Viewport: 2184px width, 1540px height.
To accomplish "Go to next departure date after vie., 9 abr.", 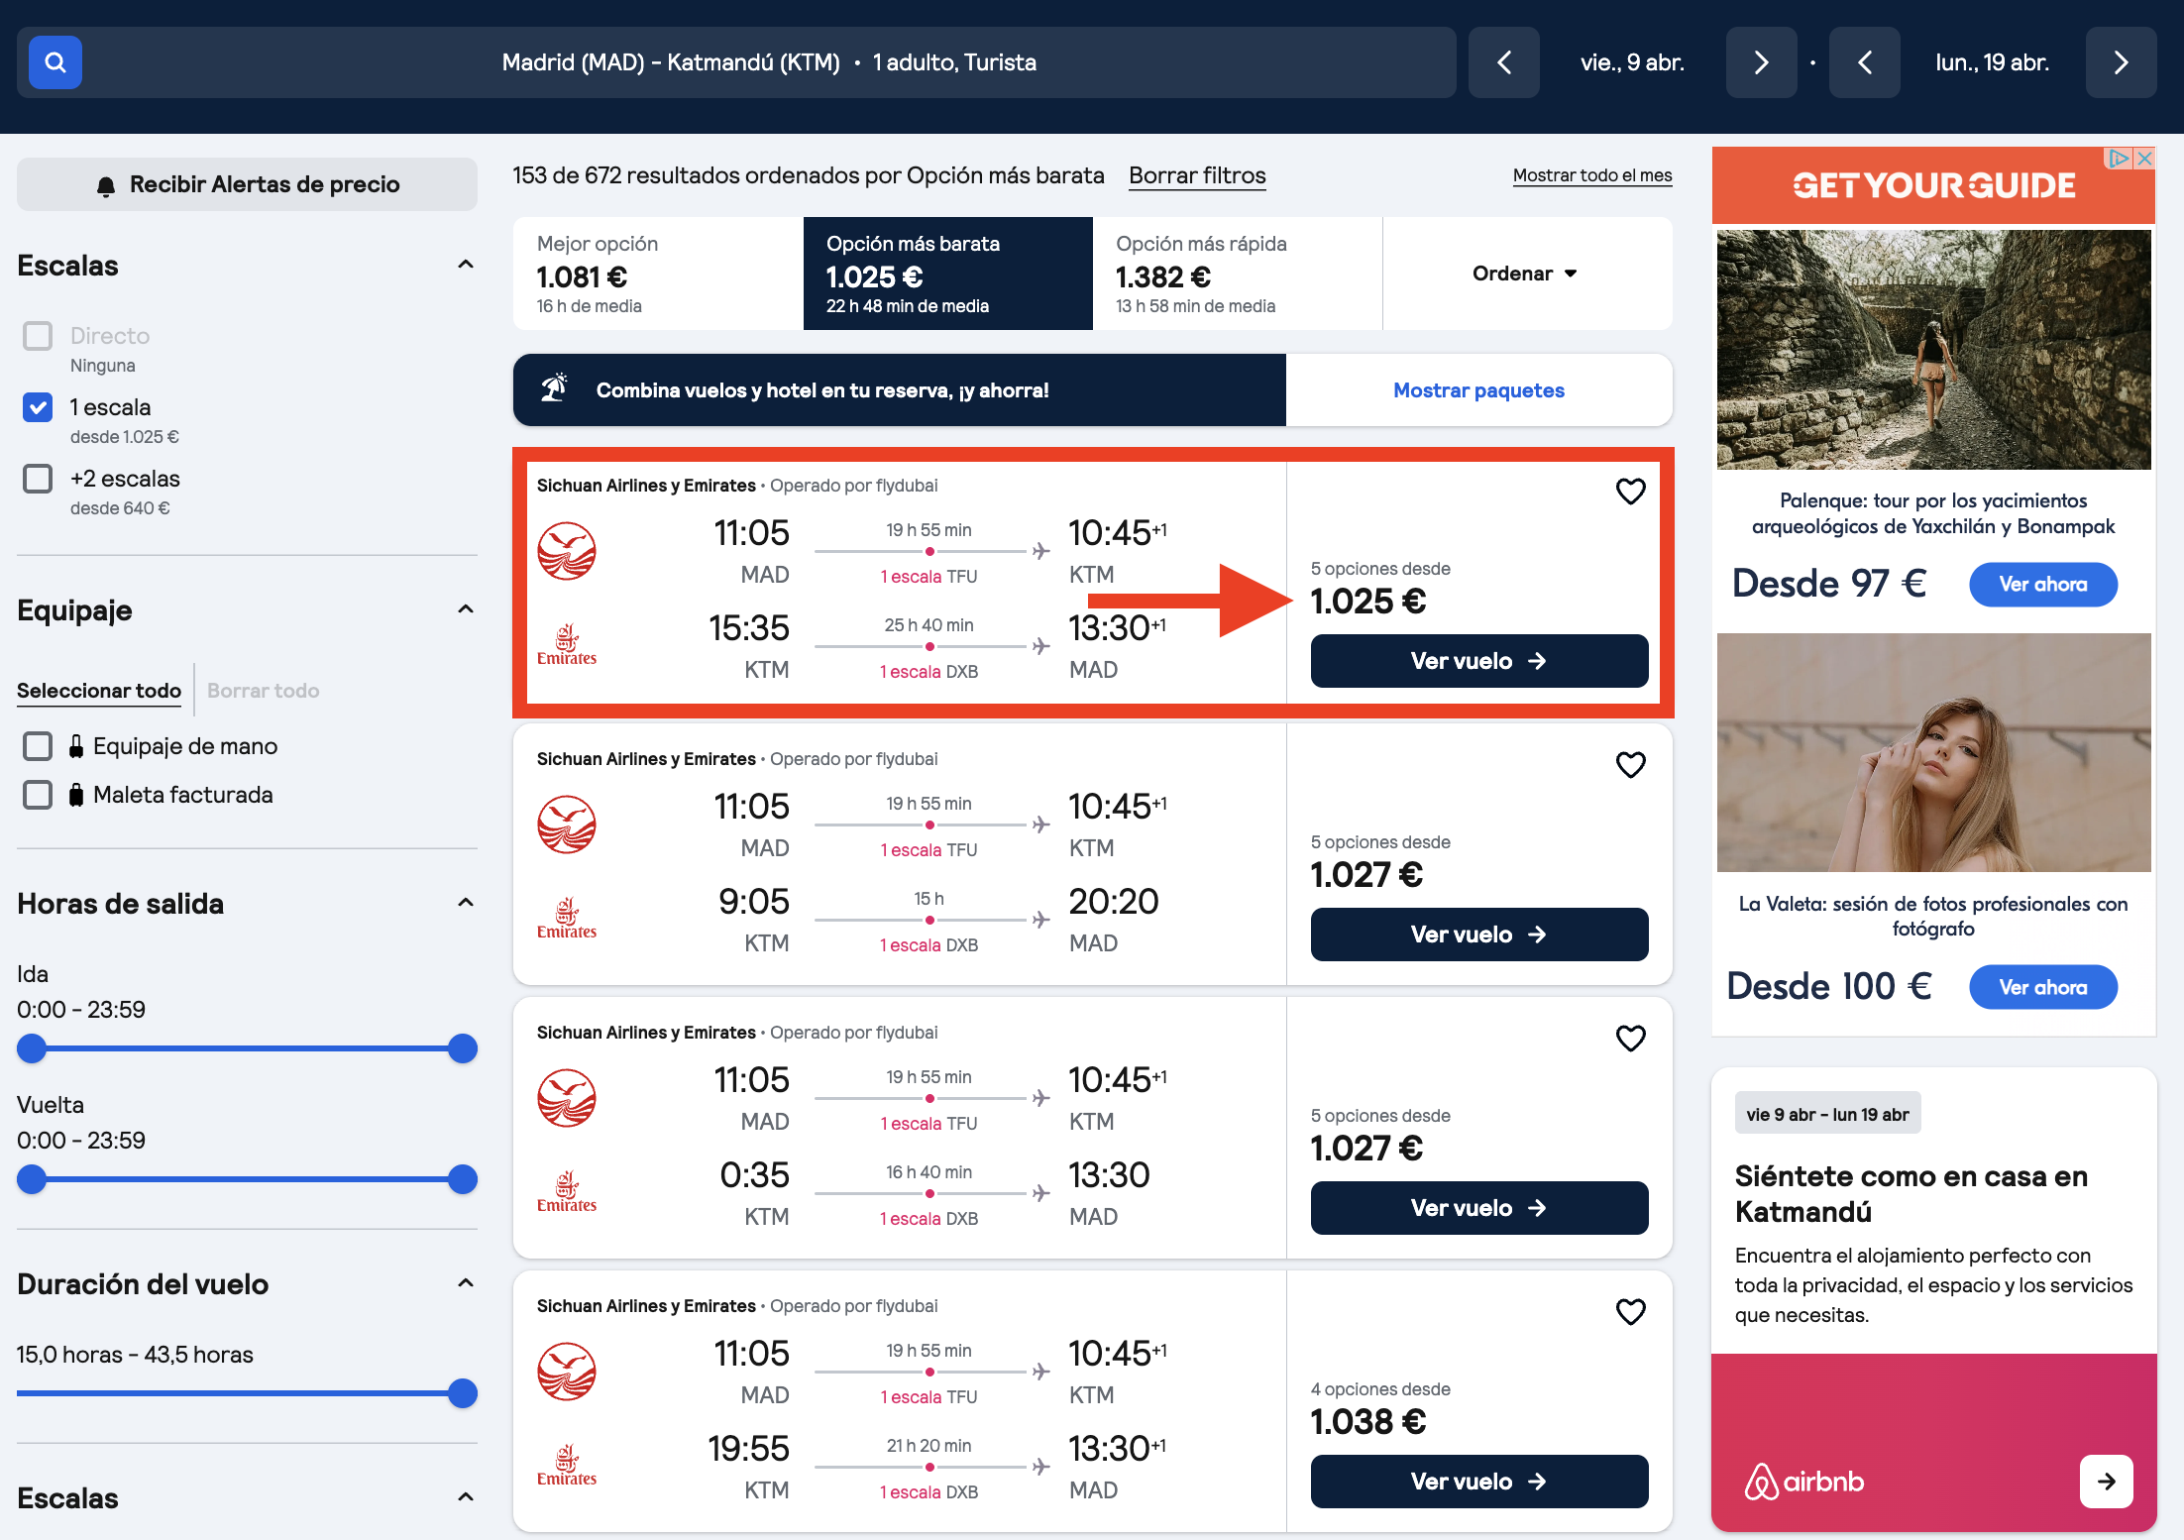I will coord(1761,62).
